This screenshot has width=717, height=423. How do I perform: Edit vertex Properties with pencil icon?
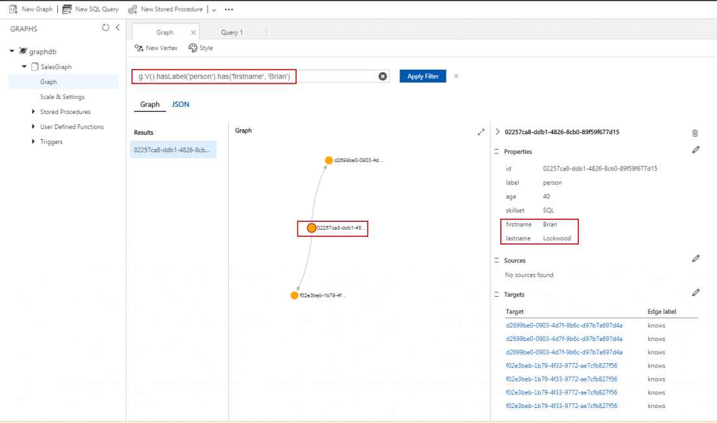pyautogui.click(x=696, y=150)
